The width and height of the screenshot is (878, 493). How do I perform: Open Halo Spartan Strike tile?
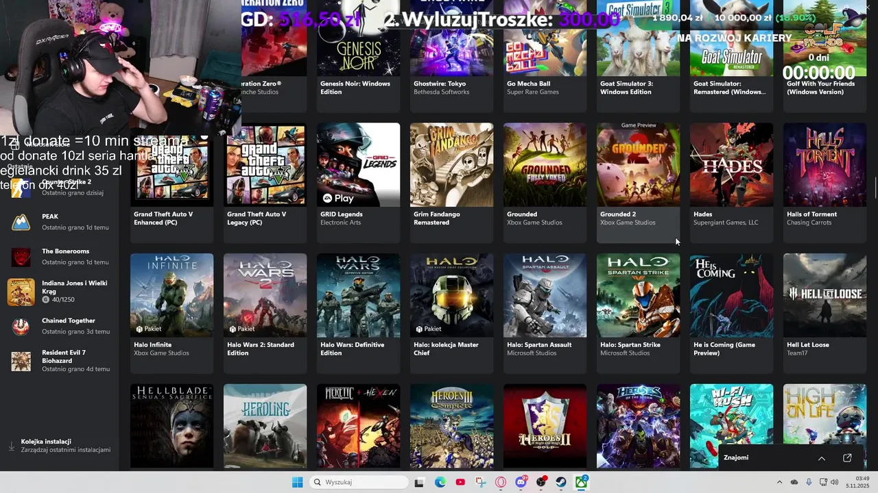click(638, 313)
